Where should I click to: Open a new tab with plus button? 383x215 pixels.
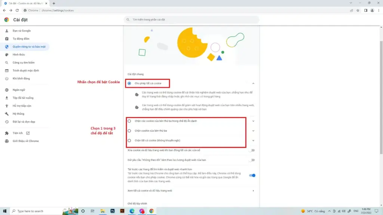pos(54,3)
